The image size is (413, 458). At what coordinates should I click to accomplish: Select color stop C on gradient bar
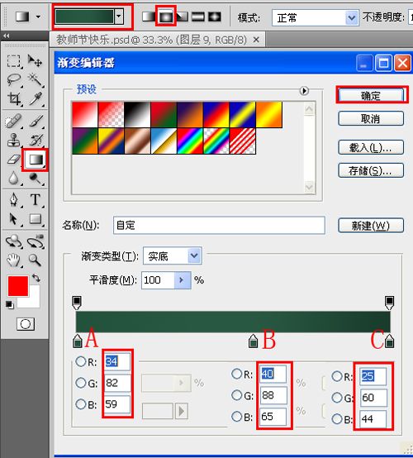[x=389, y=341]
